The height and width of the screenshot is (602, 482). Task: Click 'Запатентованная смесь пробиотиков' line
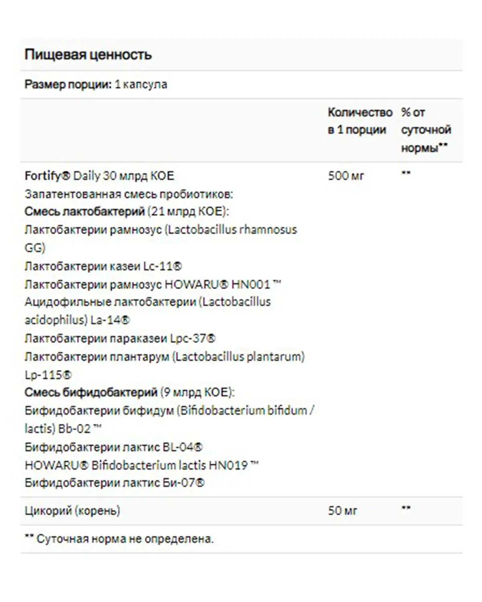pyautogui.click(x=129, y=194)
